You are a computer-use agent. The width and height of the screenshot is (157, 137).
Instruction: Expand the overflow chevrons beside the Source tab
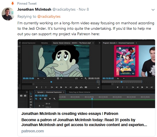[x=99, y=43]
